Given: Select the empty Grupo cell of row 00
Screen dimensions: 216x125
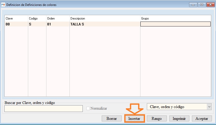Looking at the screenshot, I should coord(176,24).
